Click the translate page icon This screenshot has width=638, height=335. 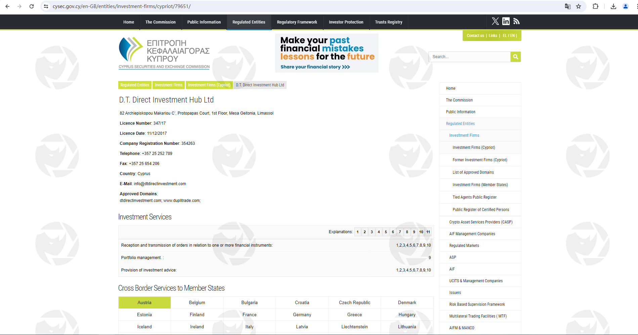point(567,6)
